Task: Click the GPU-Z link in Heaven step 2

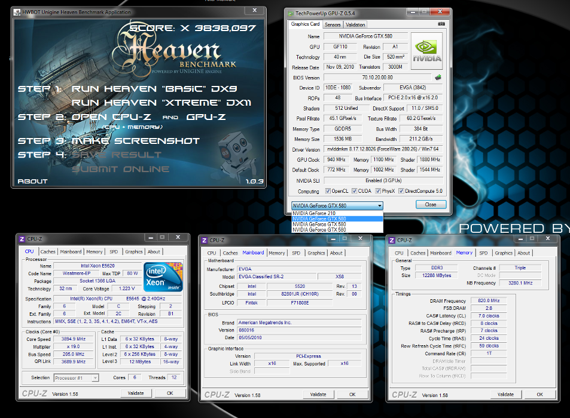Action: coord(206,117)
